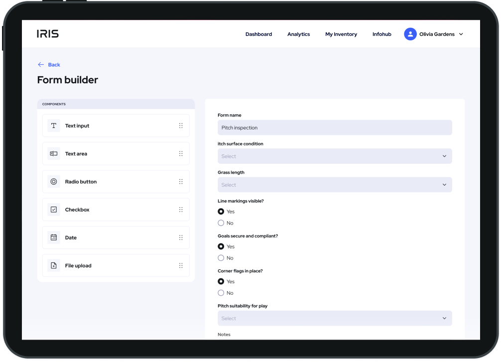Open the Pitch surface condition dropdown
501x362 pixels.
point(335,156)
